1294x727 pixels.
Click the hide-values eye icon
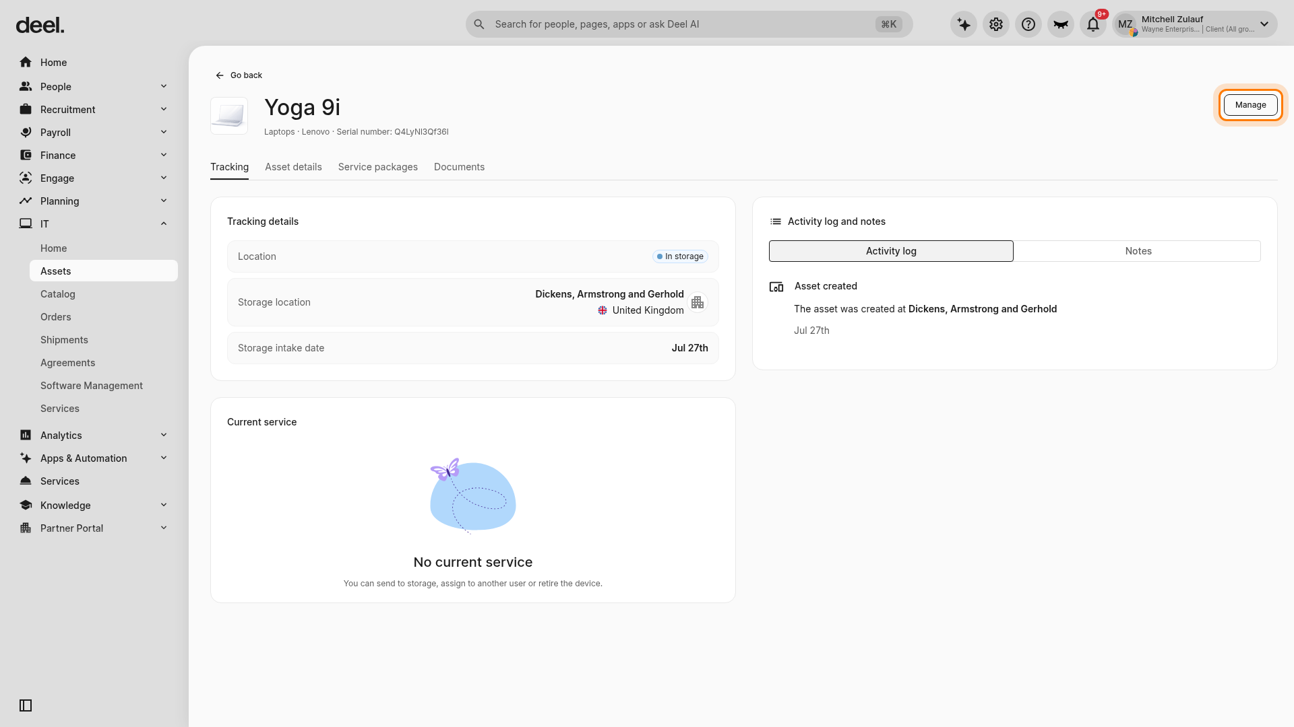pos(1061,25)
